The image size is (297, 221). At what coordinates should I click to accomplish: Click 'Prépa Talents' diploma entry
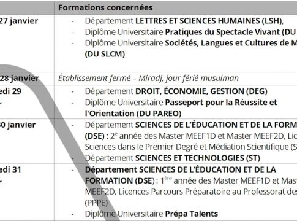(192, 214)
